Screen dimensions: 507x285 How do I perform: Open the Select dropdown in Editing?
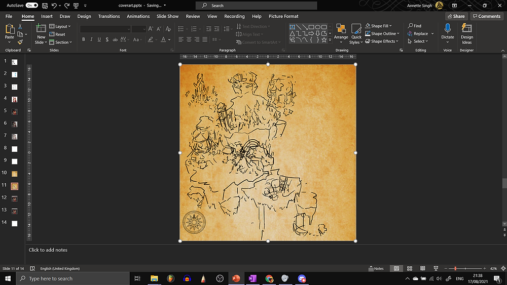(418, 42)
